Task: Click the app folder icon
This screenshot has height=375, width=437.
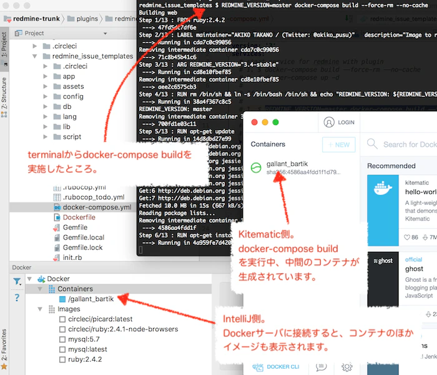Action: 57,76
